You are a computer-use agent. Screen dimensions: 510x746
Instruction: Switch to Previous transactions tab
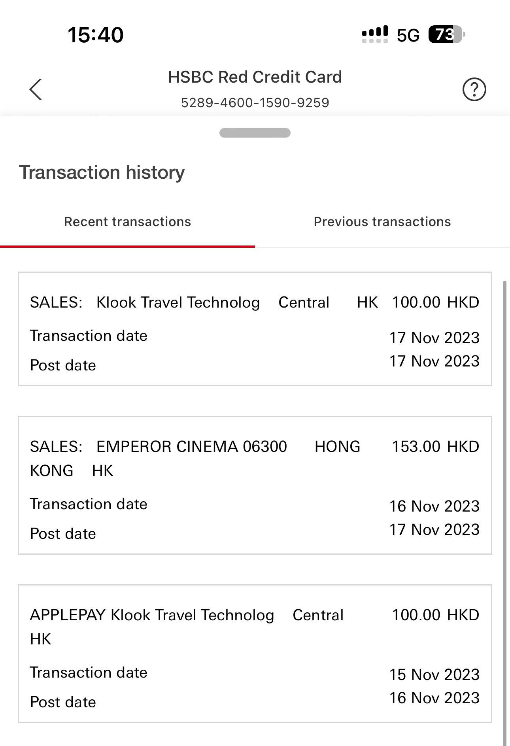click(382, 222)
